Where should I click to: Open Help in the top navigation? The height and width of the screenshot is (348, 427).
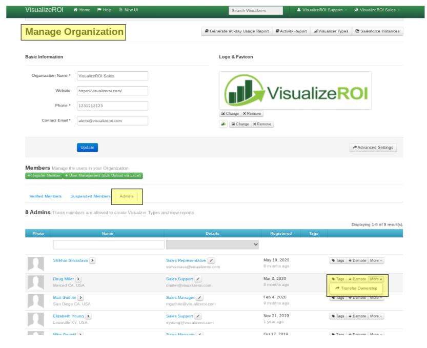[104, 10]
